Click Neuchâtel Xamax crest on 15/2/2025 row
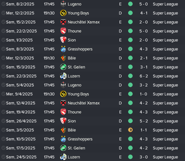This screenshot has width=185, height=161. [63, 22]
